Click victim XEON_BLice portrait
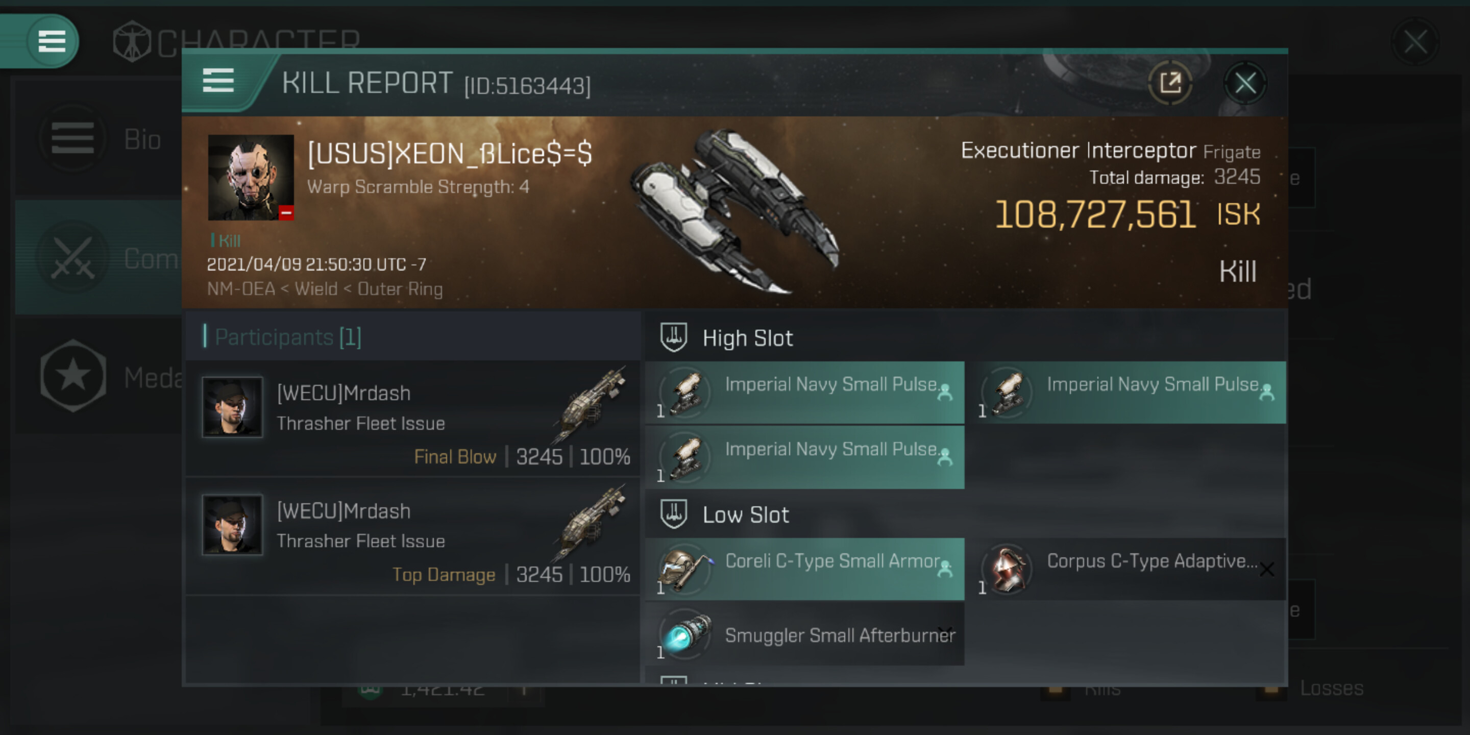 [x=251, y=178]
